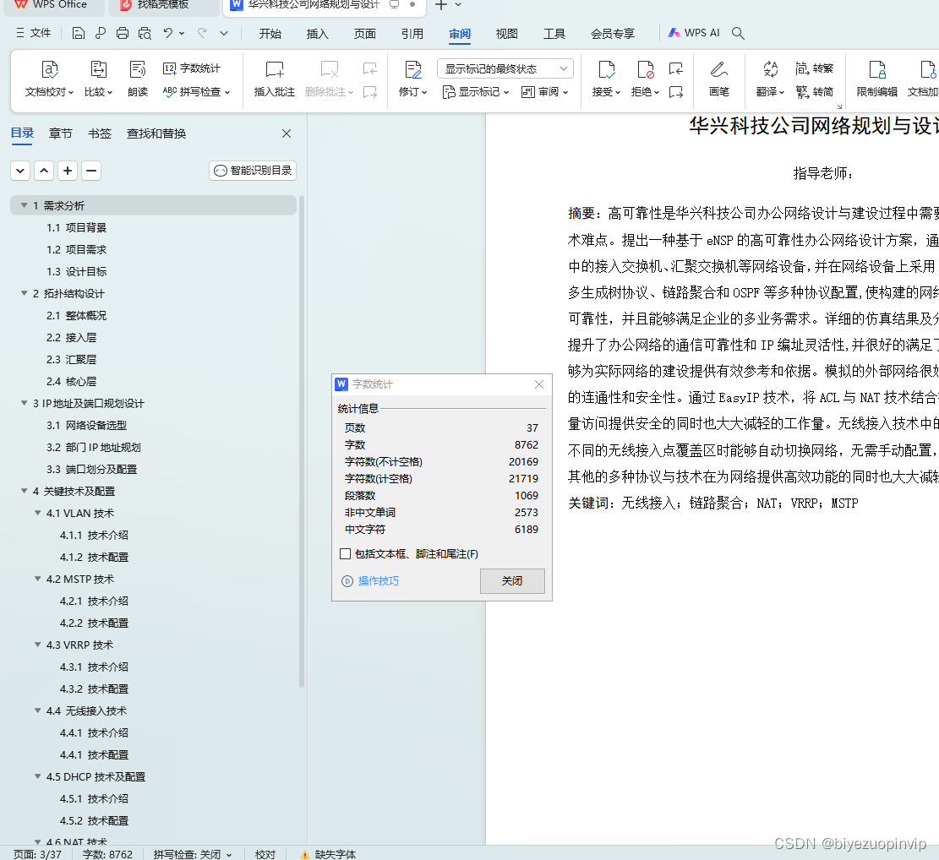Check 包括文本框、脚注和尾注 in word count dialog
The image size is (939, 860).
click(x=343, y=553)
